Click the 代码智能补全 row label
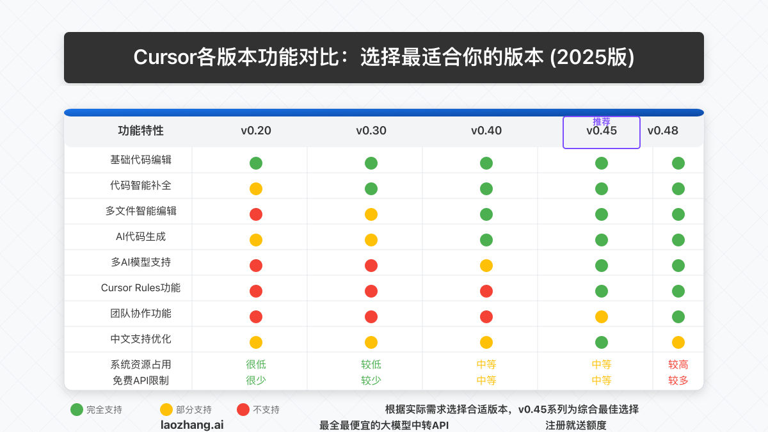768x432 pixels. point(141,186)
